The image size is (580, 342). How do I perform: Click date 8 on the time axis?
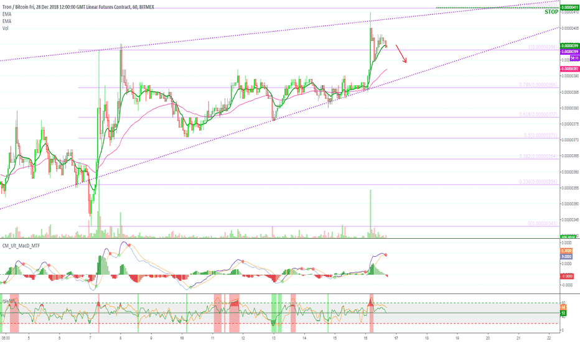(121, 338)
